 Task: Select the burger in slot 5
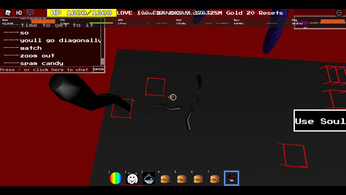182,178
